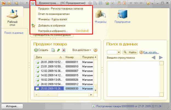The image size is (171, 110).
Task: Click cell 000000030 in the table
Action: tap(72, 88)
